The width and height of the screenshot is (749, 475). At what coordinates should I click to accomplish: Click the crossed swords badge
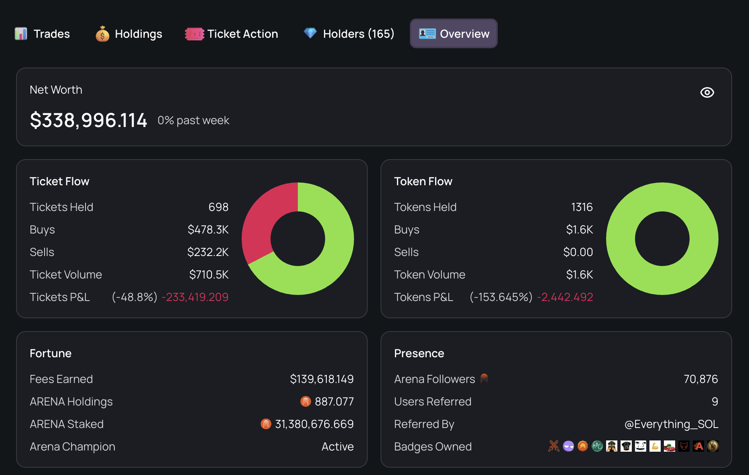click(x=554, y=446)
